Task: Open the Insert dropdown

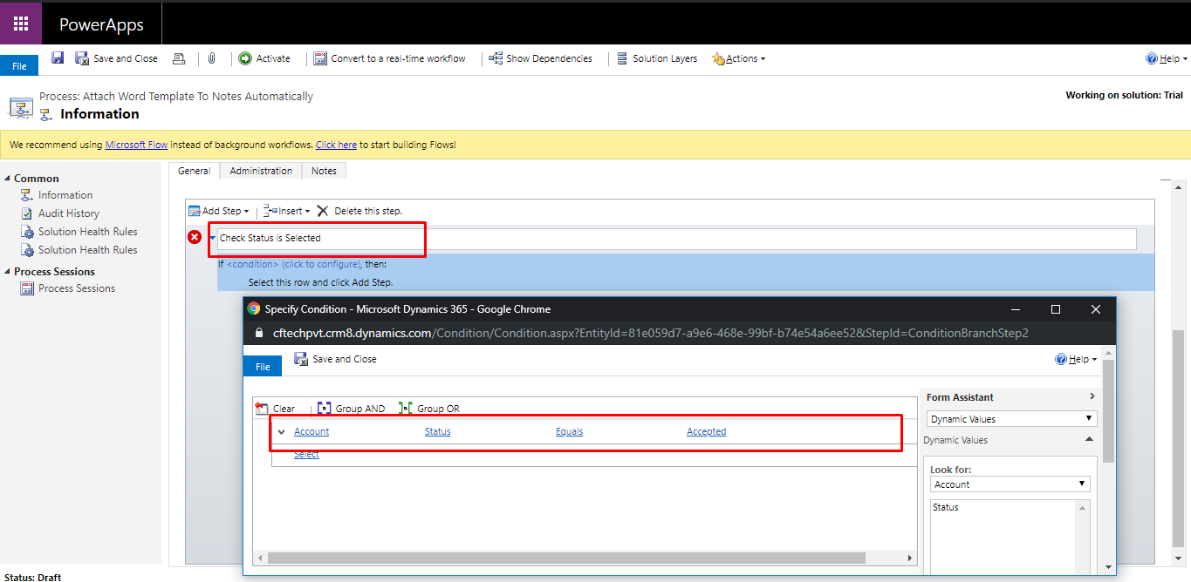Action: coord(285,211)
